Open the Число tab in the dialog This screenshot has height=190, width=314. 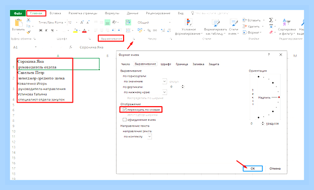pyautogui.click(x=126, y=64)
